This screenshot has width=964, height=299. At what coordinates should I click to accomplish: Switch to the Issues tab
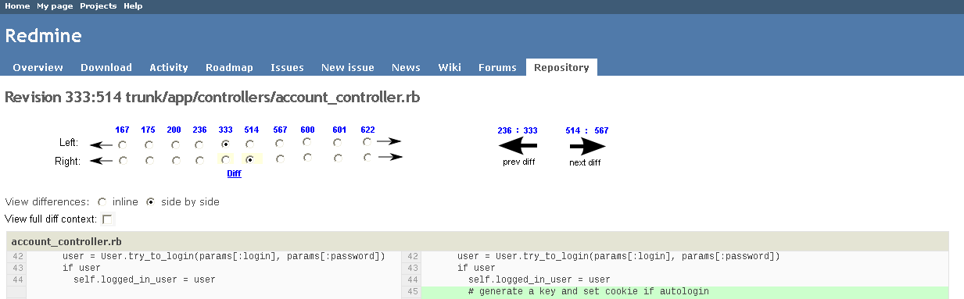287,67
